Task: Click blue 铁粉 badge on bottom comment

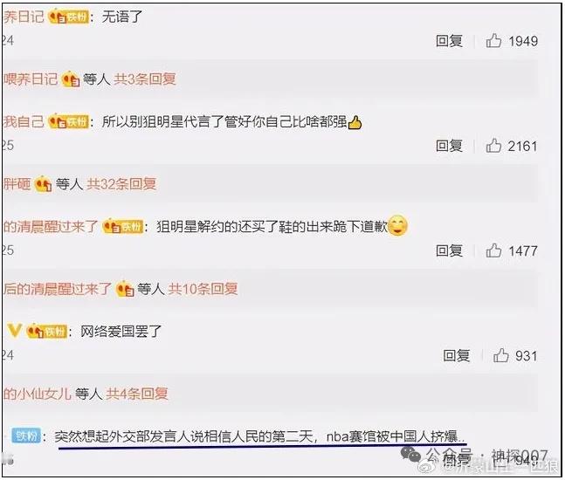Action: [26, 436]
